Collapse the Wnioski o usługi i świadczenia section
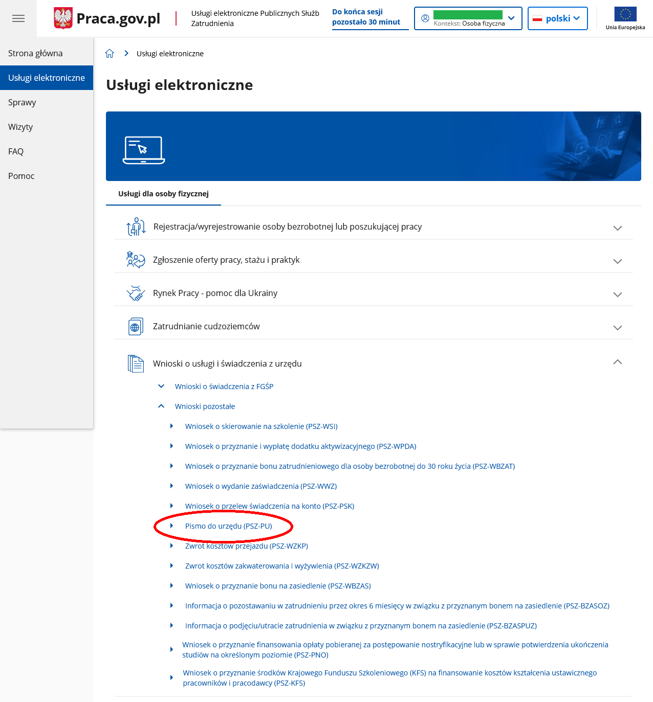The height and width of the screenshot is (702, 653). pos(617,362)
